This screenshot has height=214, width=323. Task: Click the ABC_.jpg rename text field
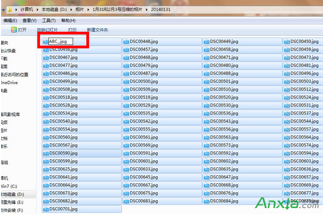click(61, 41)
